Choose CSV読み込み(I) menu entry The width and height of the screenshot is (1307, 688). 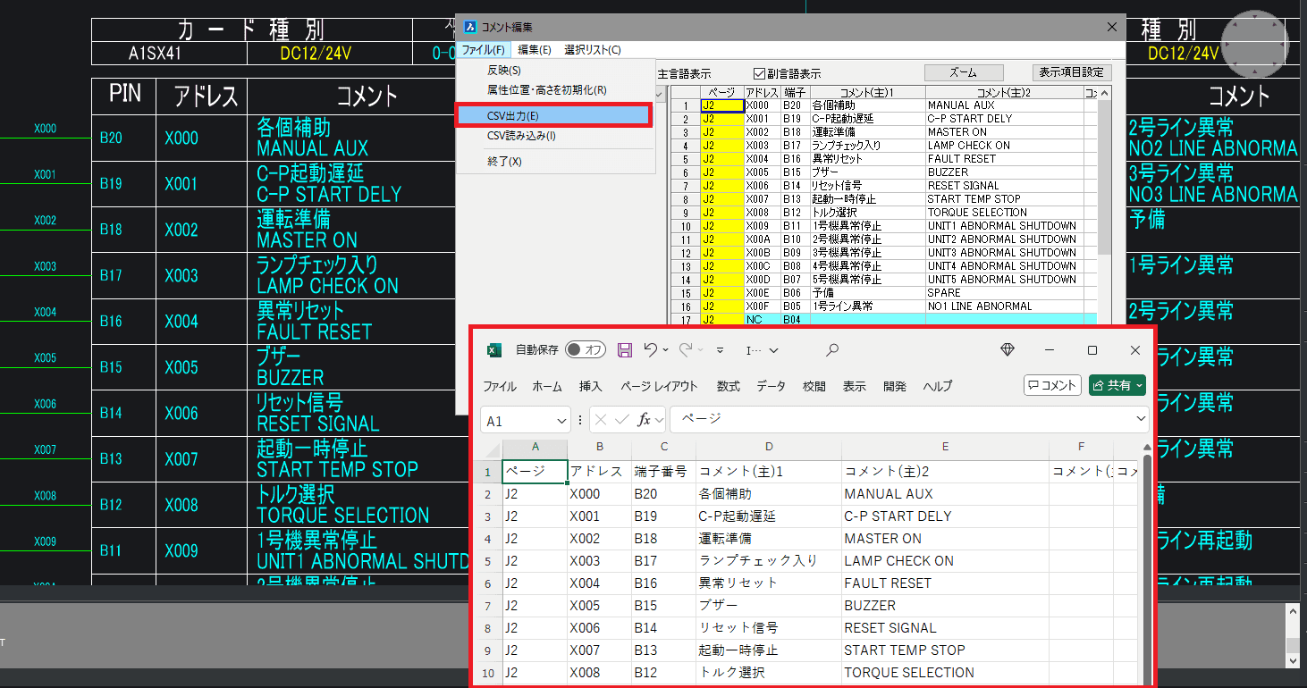521,136
